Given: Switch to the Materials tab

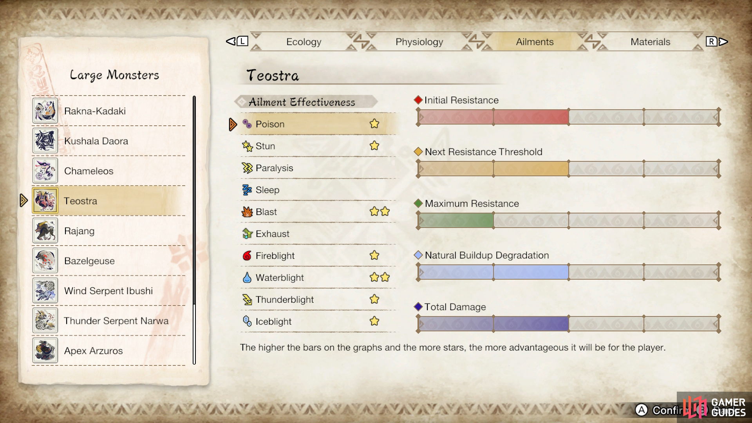Looking at the screenshot, I should [x=650, y=42].
